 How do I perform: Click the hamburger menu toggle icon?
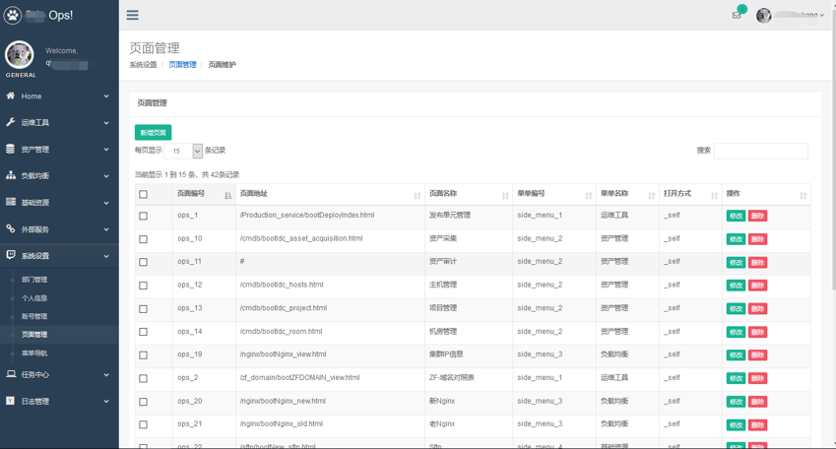[x=132, y=15]
